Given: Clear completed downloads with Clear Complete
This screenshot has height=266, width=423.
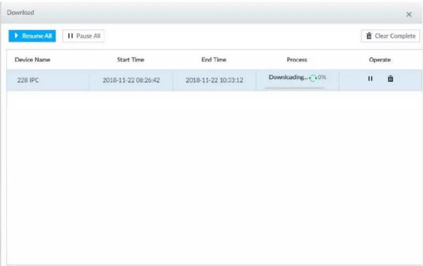Looking at the screenshot, I should [x=390, y=36].
